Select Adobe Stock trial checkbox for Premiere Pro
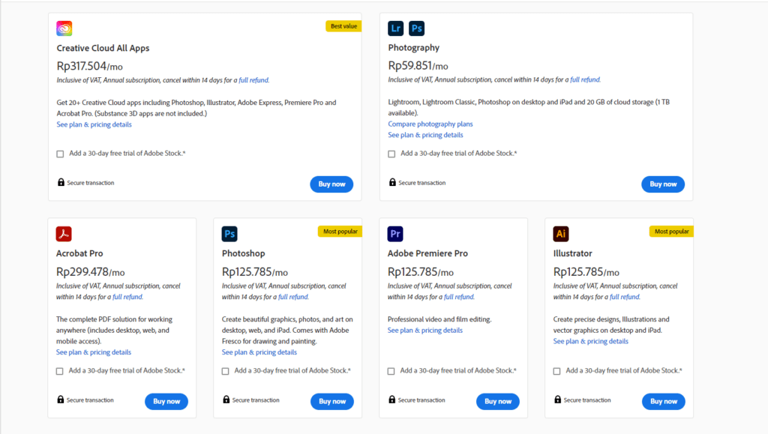 [x=391, y=371]
